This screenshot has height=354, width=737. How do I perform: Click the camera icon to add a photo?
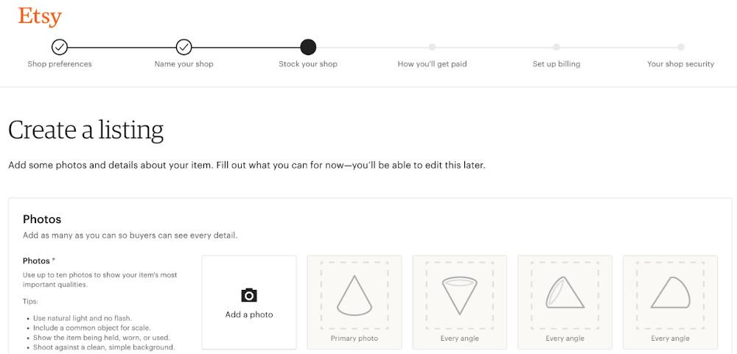click(x=249, y=295)
